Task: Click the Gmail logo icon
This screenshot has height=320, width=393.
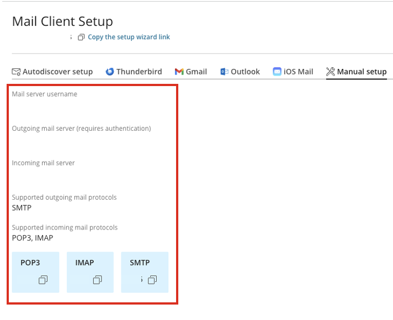Action: 179,72
